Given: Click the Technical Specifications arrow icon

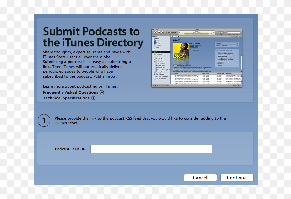Looking at the screenshot, I should click(x=93, y=98).
